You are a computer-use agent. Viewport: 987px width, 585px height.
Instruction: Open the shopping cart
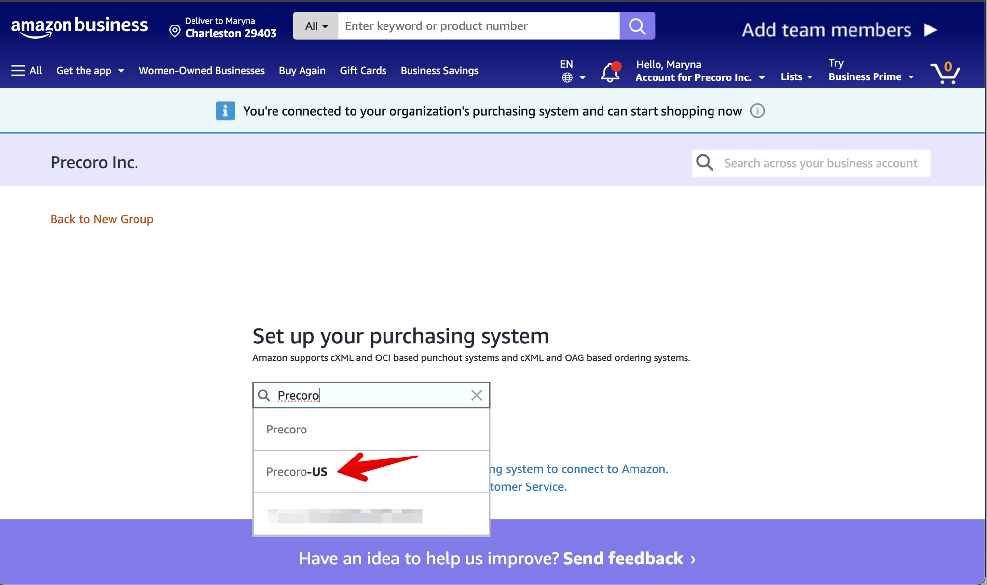945,72
